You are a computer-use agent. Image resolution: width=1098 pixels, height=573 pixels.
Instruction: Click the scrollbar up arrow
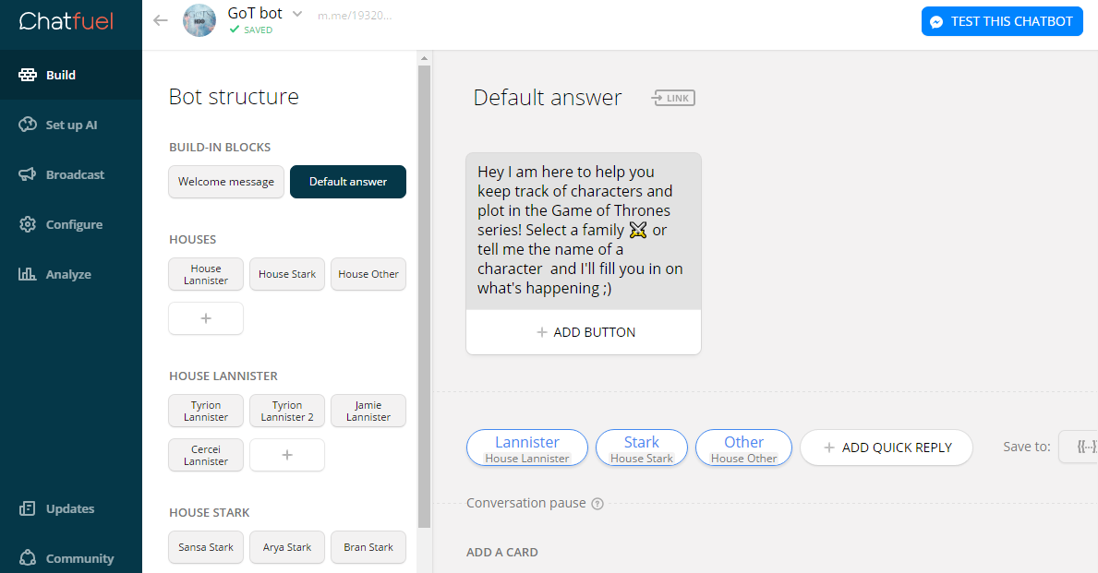click(x=425, y=57)
